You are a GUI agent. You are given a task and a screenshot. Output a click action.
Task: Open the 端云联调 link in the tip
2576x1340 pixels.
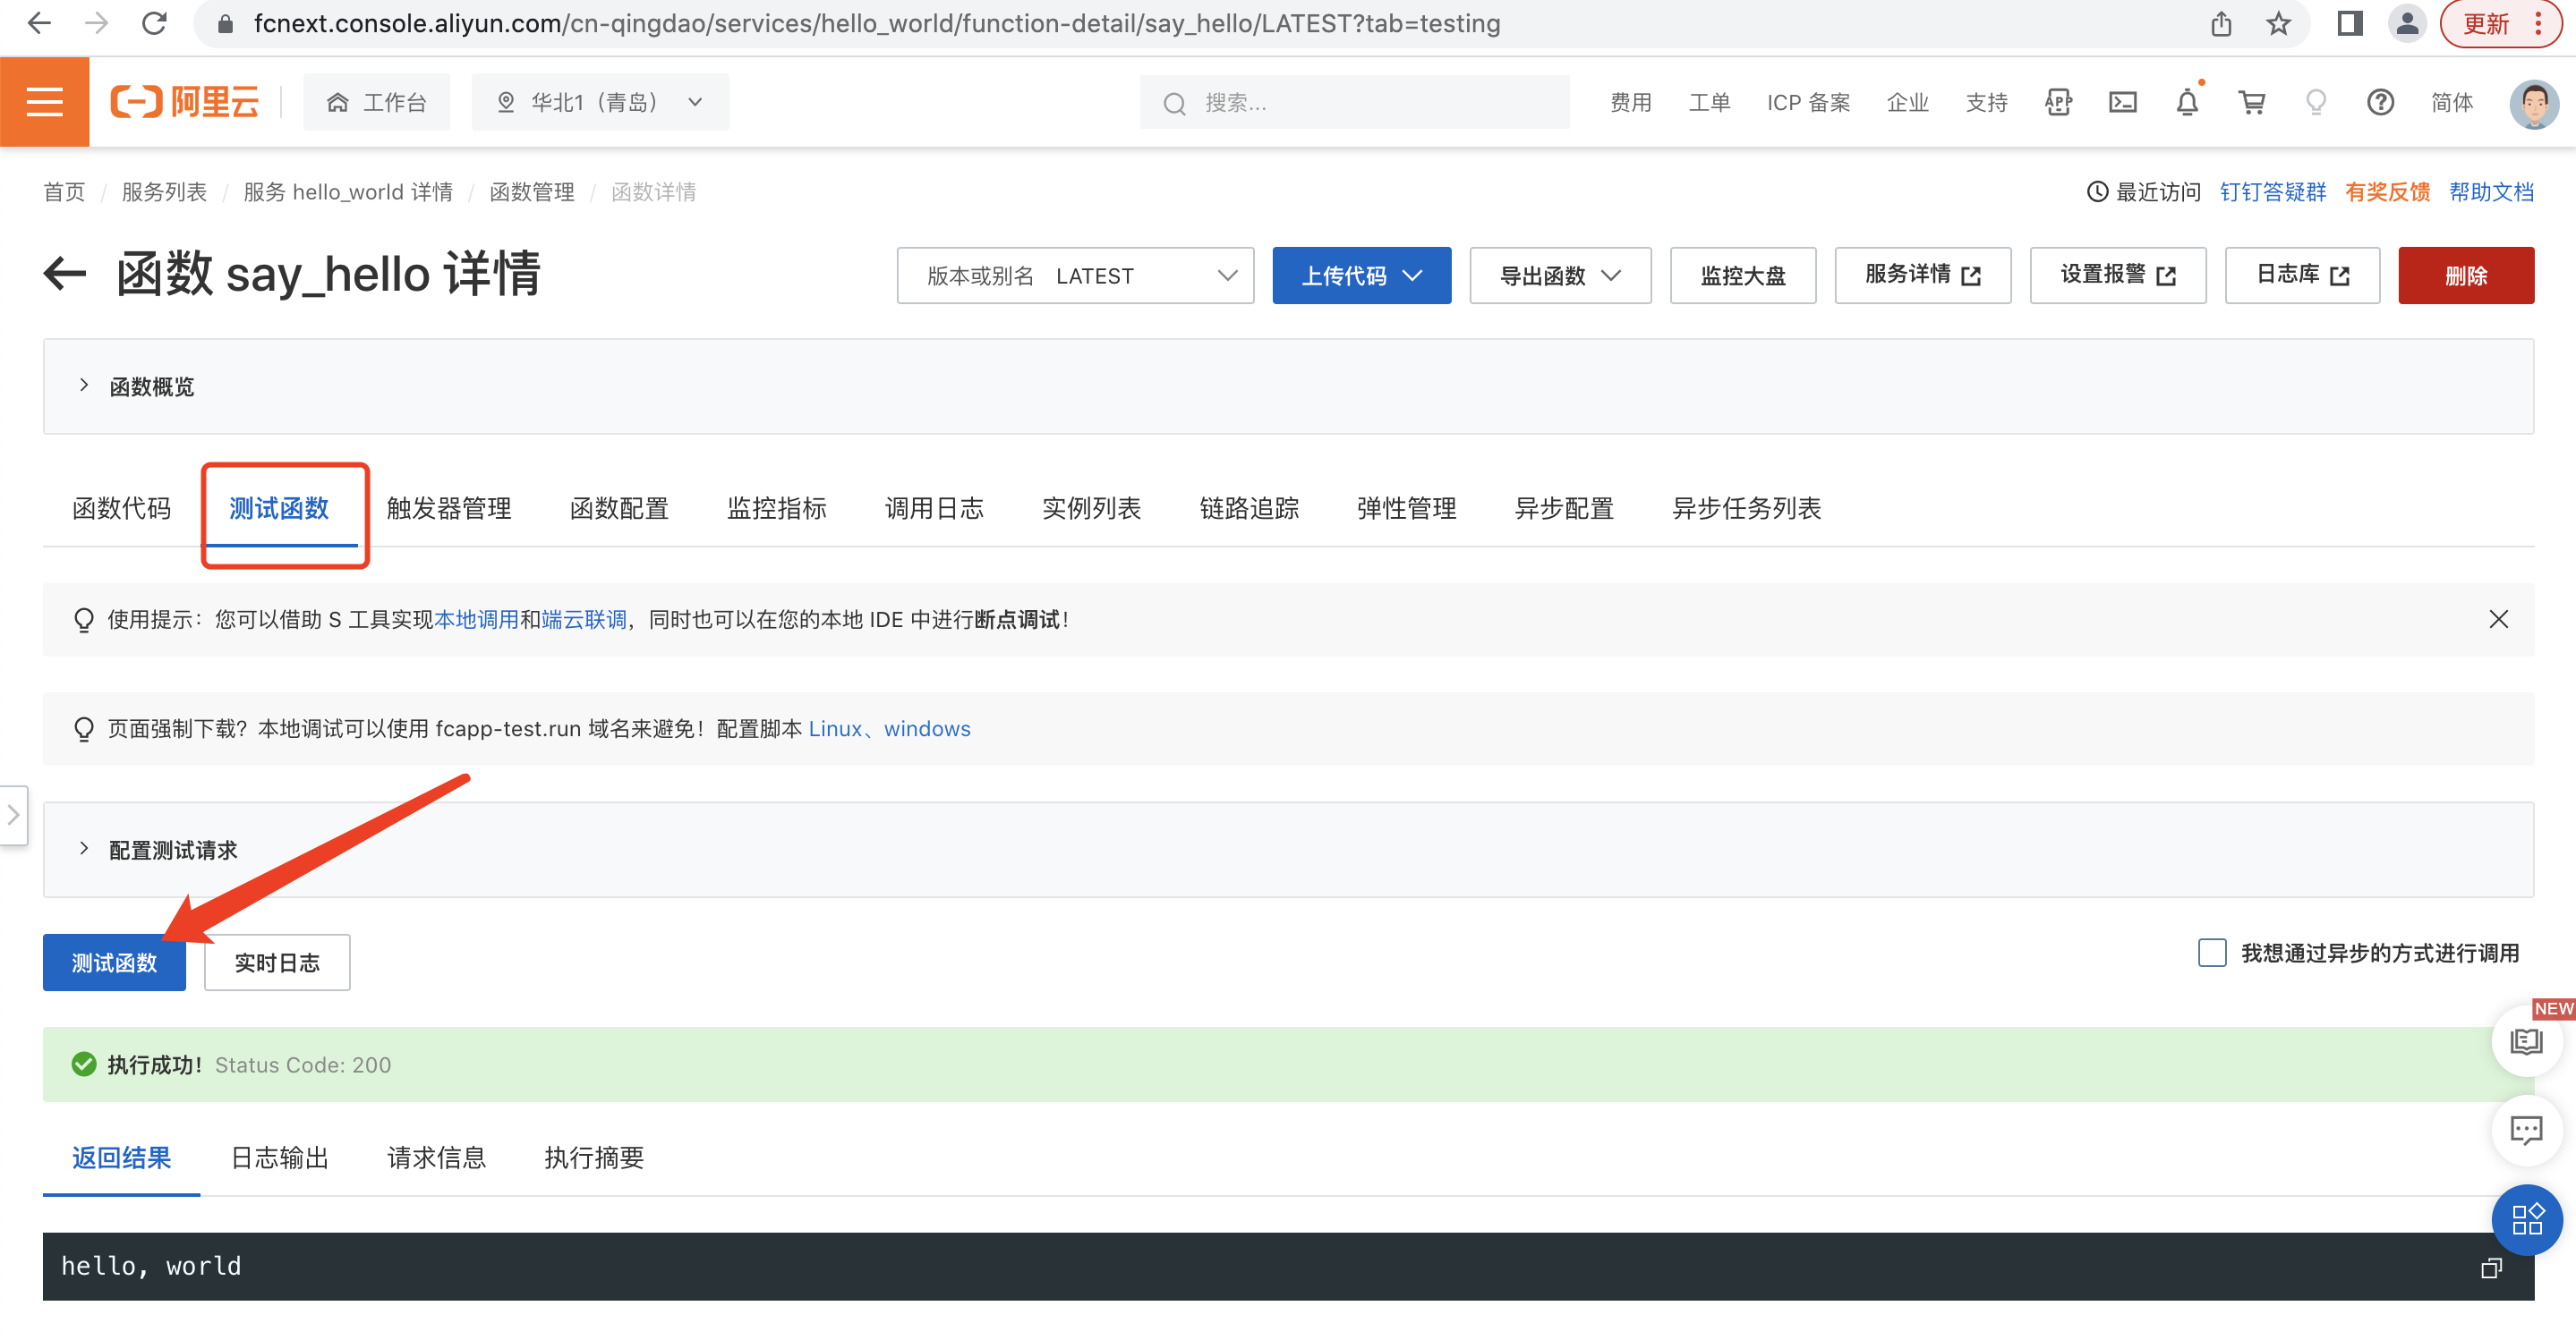coord(583,620)
